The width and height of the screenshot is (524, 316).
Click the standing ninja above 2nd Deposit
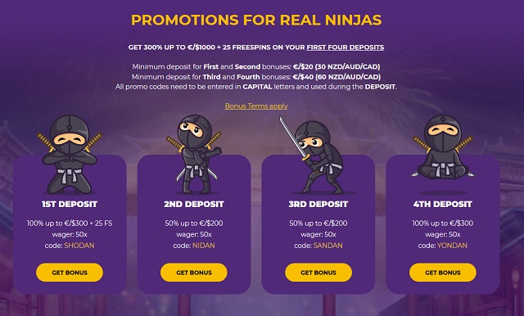(194, 155)
